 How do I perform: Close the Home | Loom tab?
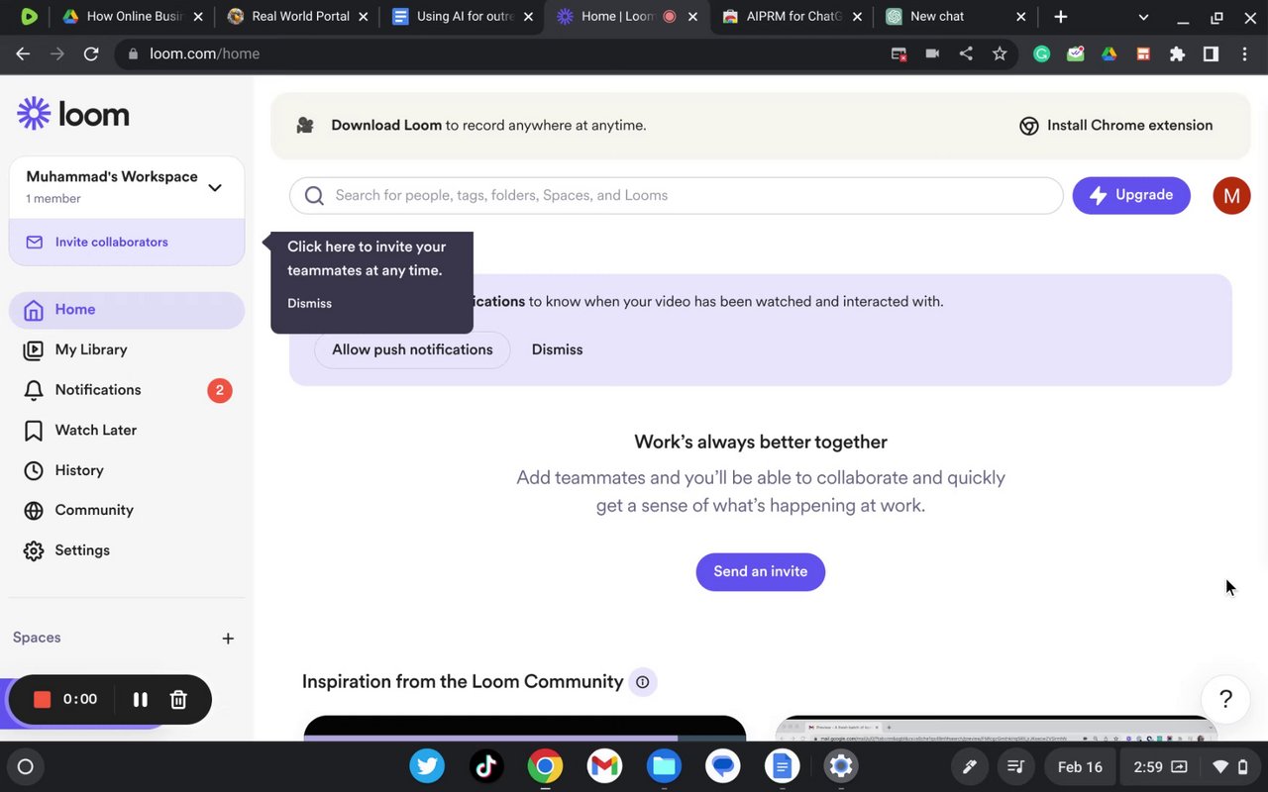tap(692, 17)
